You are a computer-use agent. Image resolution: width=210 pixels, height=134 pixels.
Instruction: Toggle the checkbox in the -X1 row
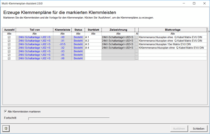click(9, 41)
